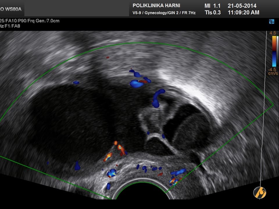
Task: Click the orange circular probe orientation marker
Action: point(260,192)
